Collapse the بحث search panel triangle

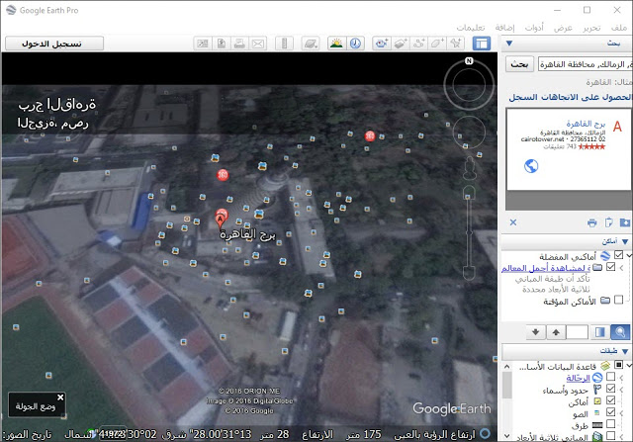tap(509, 44)
